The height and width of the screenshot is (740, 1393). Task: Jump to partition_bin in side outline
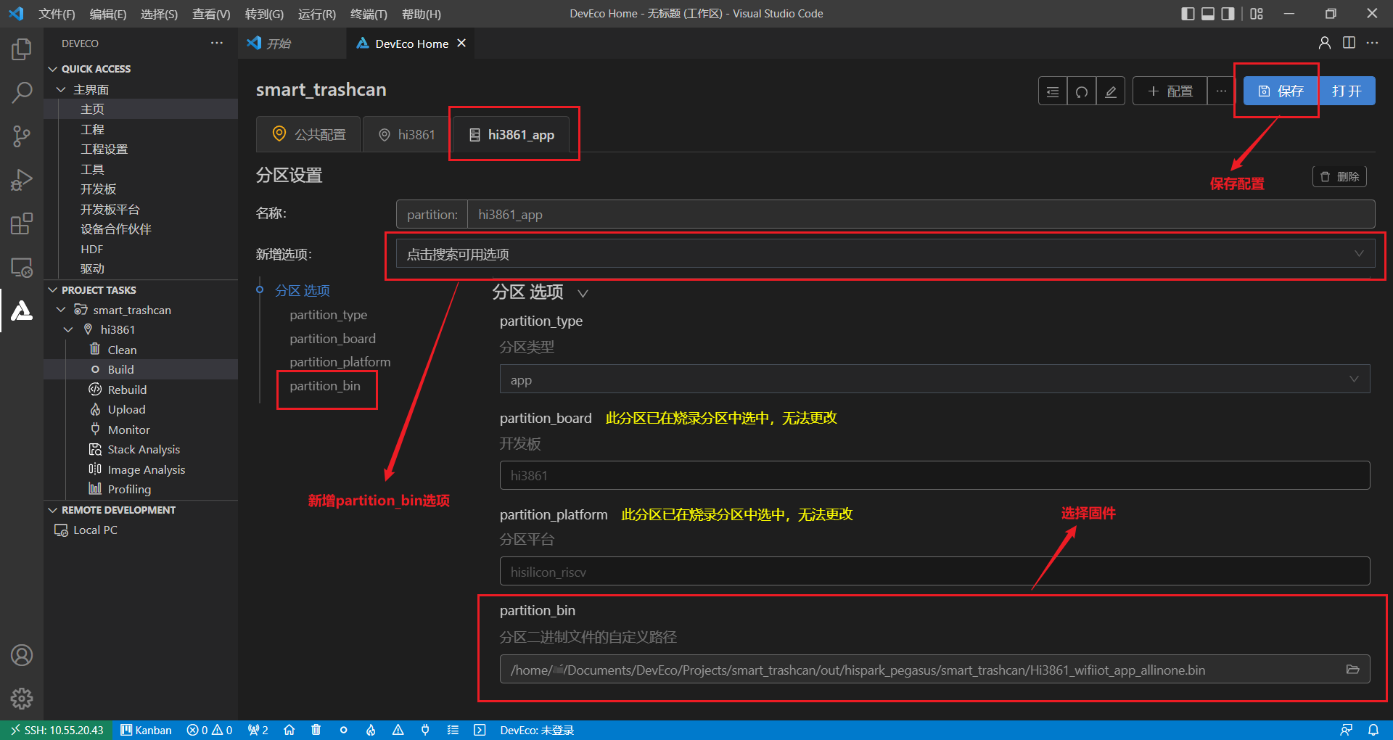point(325,386)
